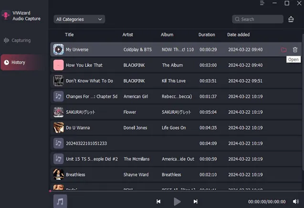The image size is (304, 208).
Task: Open folder for My Universe track
Action: pyautogui.click(x=283, y=50)
